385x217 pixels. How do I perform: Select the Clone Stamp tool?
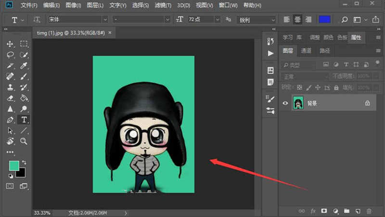(11, 88)
